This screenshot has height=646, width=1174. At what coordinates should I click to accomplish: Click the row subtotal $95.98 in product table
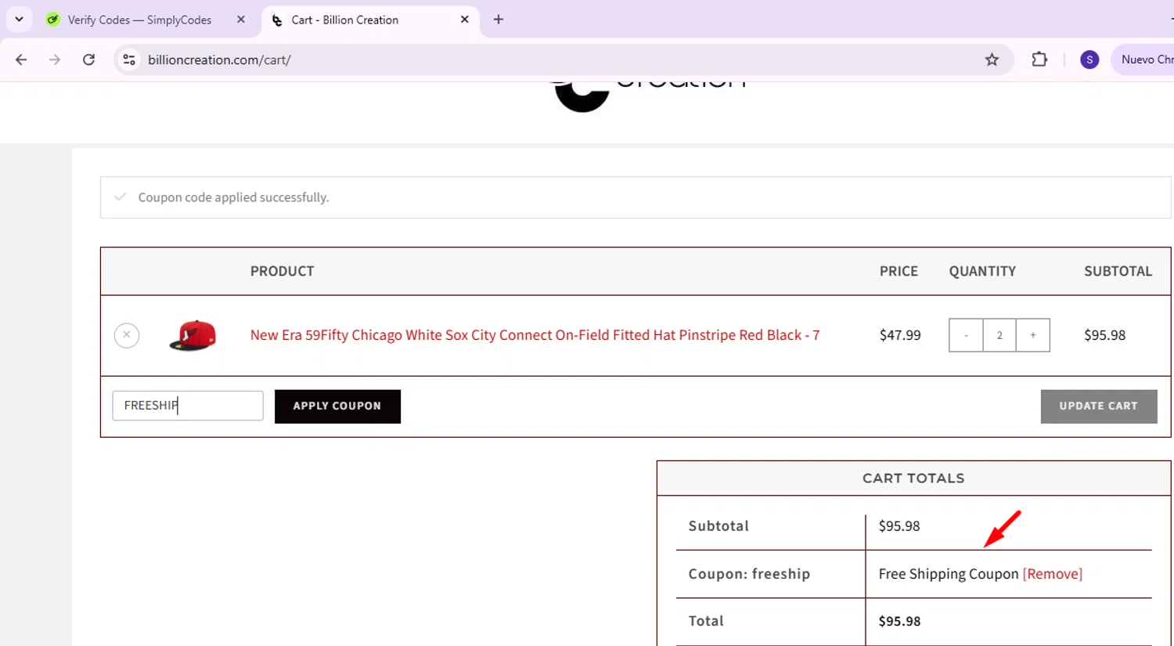pos(1104,335)
